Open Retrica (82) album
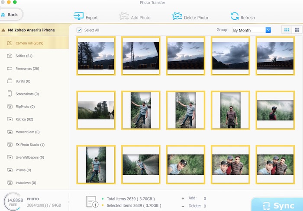 click(34, 119)
